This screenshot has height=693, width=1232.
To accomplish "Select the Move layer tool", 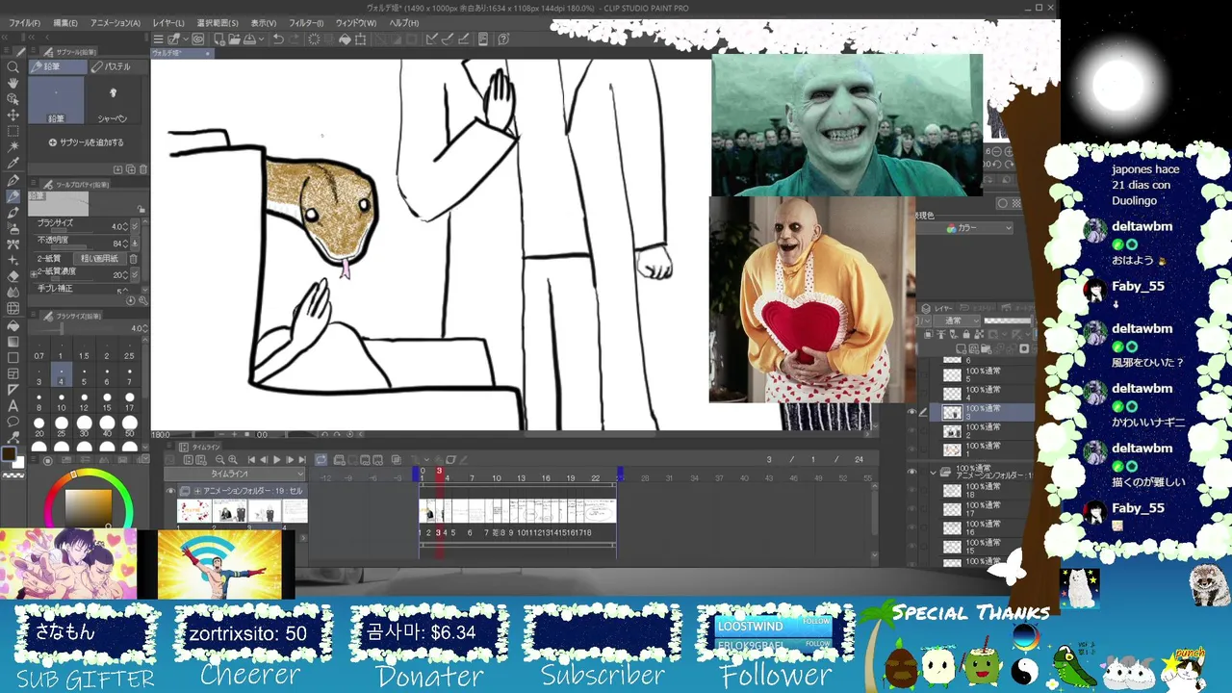I will (x=13, y=115).
